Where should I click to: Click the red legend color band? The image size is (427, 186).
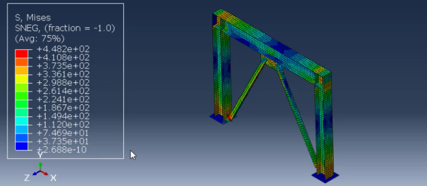(x=21, y=53)
